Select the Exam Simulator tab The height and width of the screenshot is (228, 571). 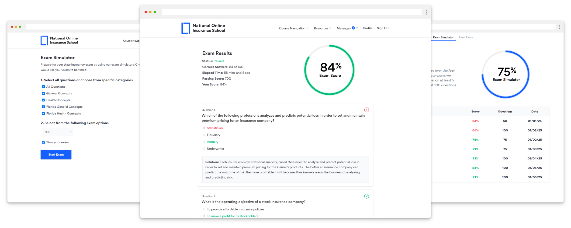click(443, 37)
